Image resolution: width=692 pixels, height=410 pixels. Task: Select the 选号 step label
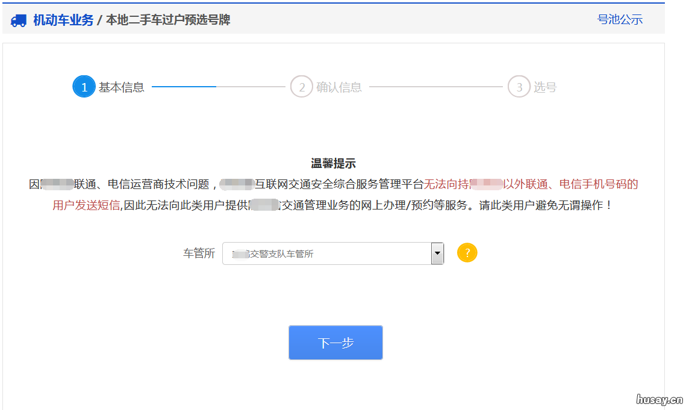point(546,86)
